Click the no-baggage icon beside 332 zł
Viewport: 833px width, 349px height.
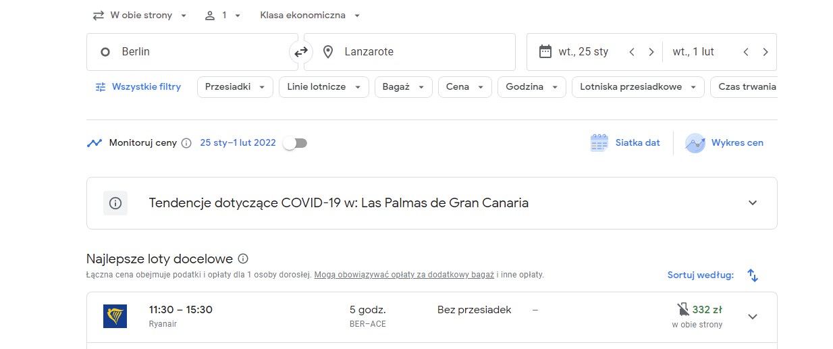(683, 310)
